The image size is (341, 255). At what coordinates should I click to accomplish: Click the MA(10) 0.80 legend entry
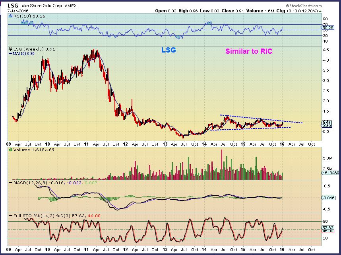[21, 54]
